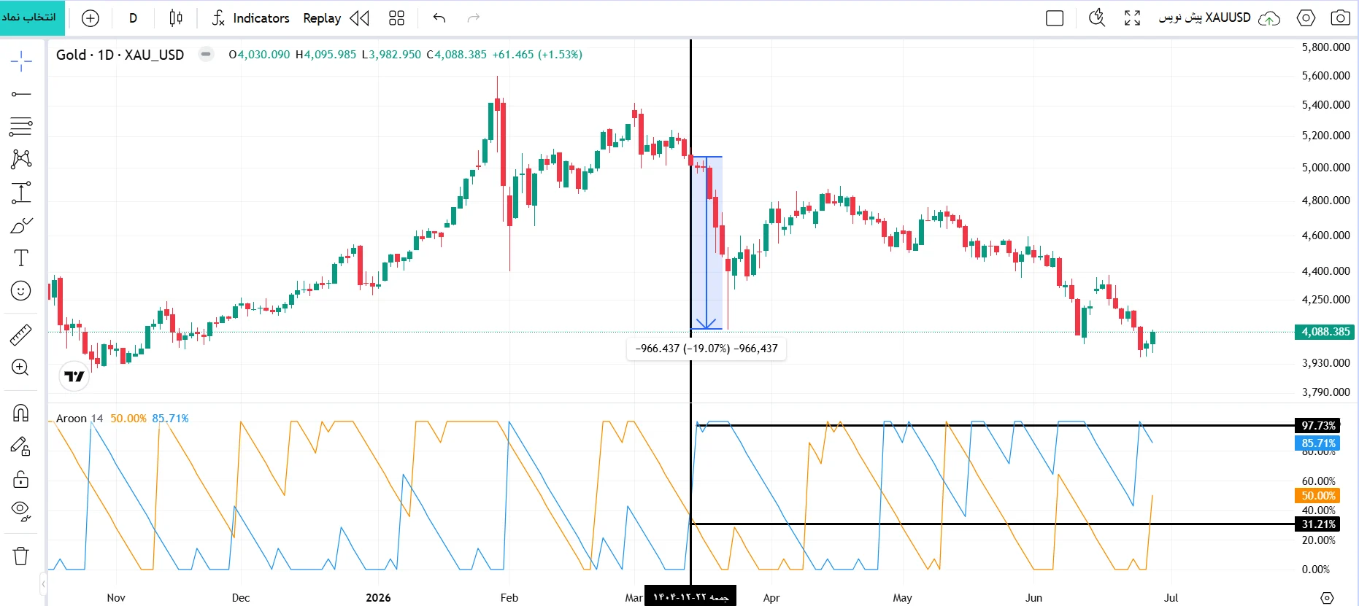Take a chart snapshot with camera icon
Viewport: 1359px width, 606px height.
pyautogui.click(x=1340, y=18)
